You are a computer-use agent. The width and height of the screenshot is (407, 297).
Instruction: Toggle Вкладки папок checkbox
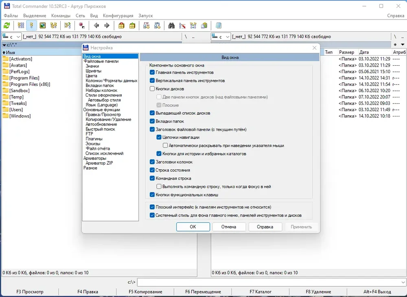pos(152,121)
